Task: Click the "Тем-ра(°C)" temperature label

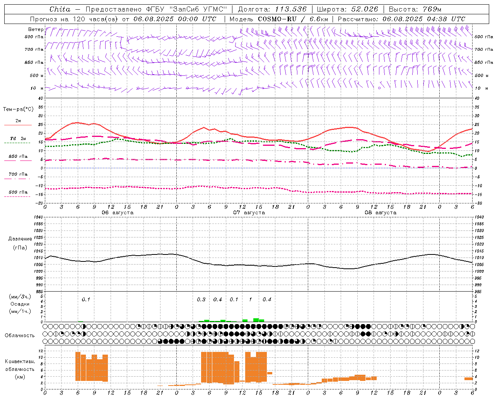Action: pyautogui.click(x=18, y=109)
